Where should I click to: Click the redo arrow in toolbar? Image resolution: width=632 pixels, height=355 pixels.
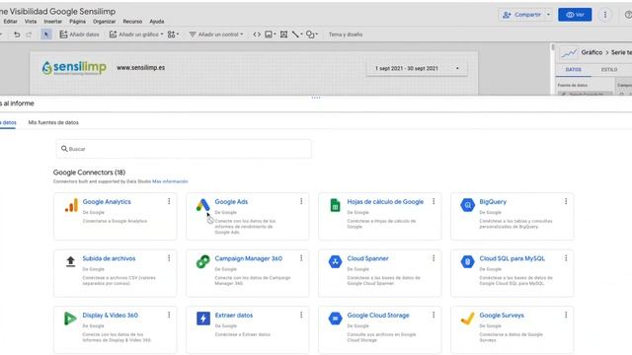pos(29,35)
